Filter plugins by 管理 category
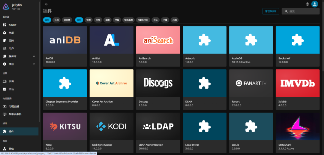Image resolution: width=324 pixels, height=155 pixels. 88,20
